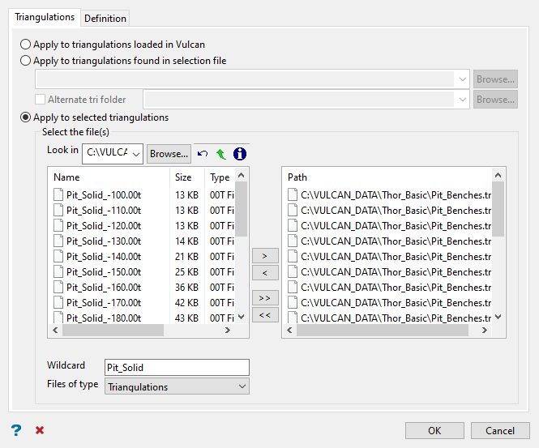
Task: Click the Path list horizontal scrollbar thumb
Action: 383,331
